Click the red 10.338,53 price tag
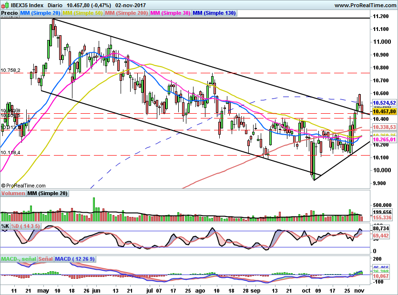398x295 pixels. point(384,128)
